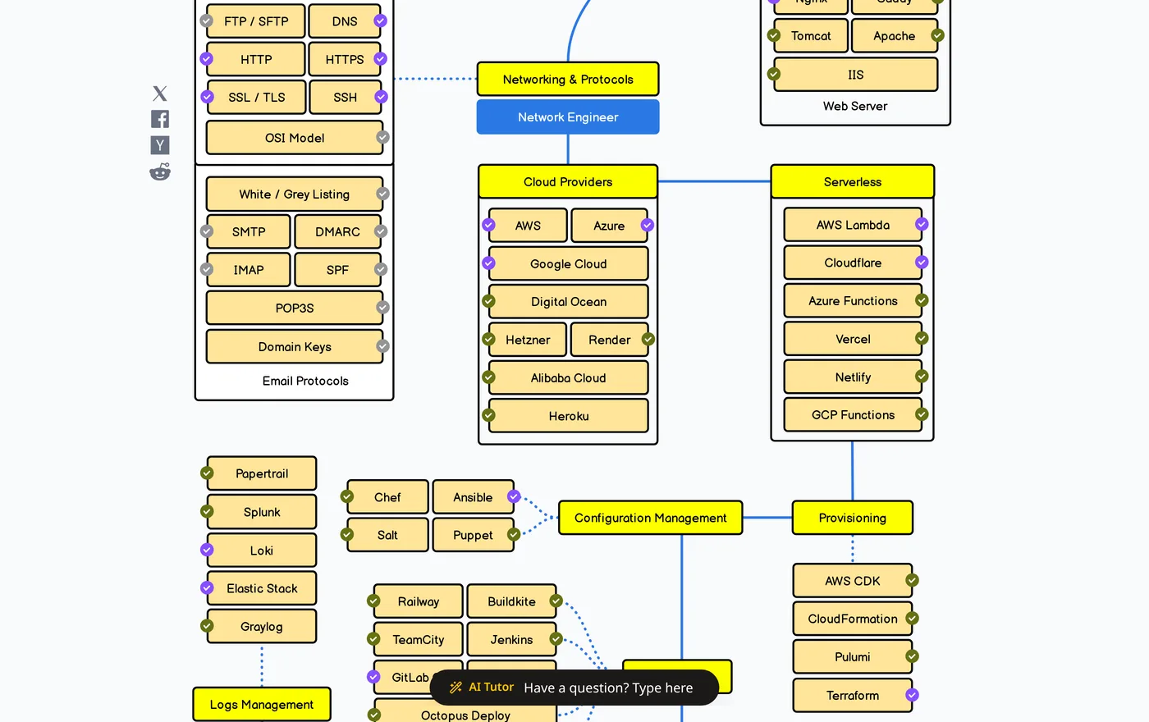This screenshot has width=1149, height=722.
Task: Select the FTP / SFTP node
Action: click(x=256, y=21)
